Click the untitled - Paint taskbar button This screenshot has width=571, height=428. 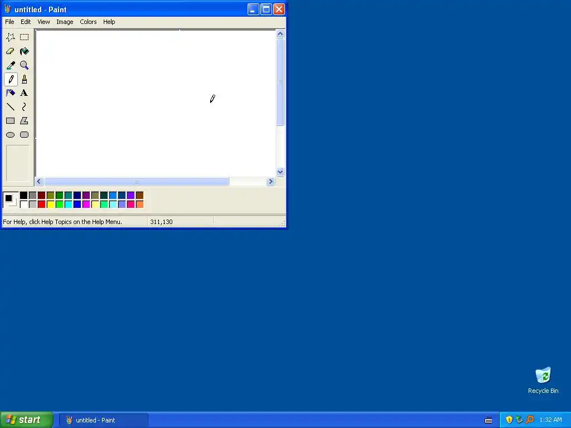point(104,420)
